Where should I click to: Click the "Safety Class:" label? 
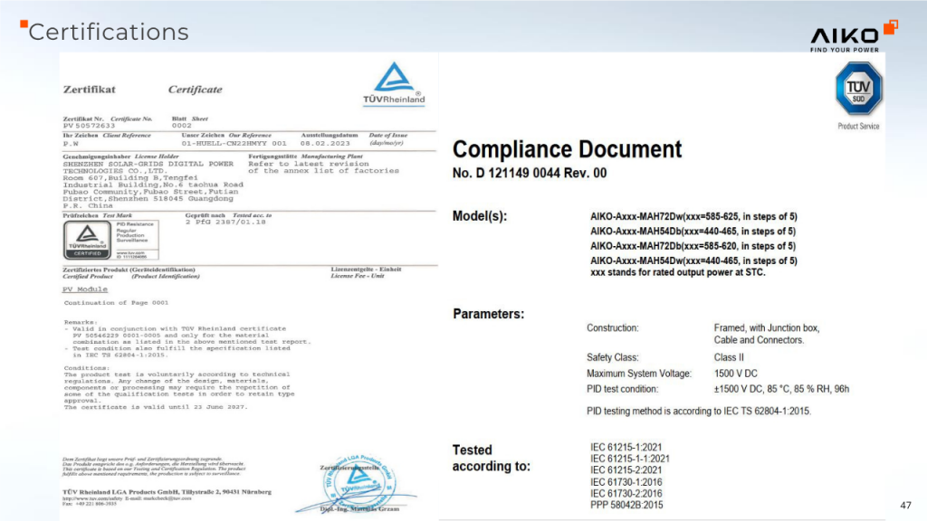(613, 357)
